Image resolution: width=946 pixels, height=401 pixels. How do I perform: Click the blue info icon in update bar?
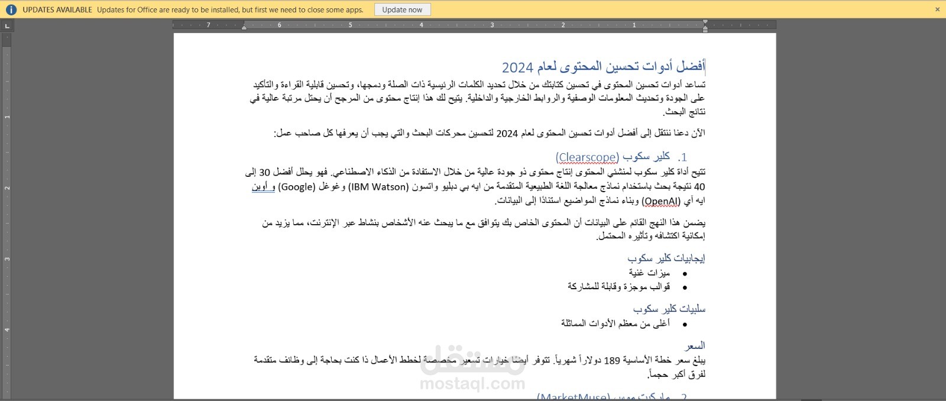click(11, 9)
